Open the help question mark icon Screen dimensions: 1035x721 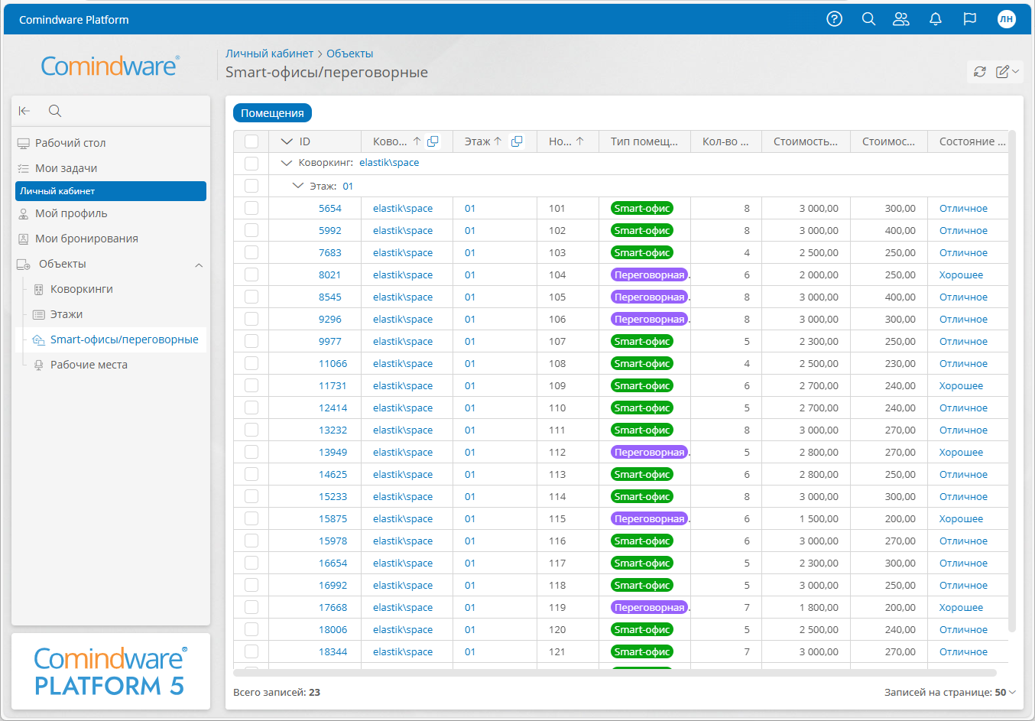pyautogui.click(x=835, y=19)
